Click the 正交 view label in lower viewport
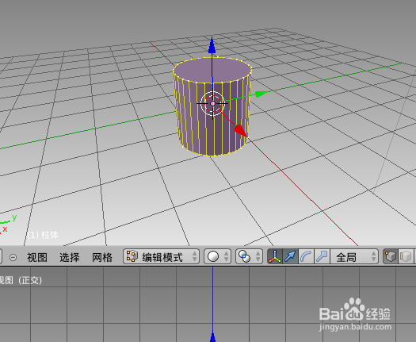Image resolution: width=416 pixels, height=342 pixels. tap(30, 280)
